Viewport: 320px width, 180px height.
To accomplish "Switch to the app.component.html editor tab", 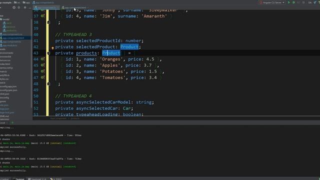I will (74, 7).
